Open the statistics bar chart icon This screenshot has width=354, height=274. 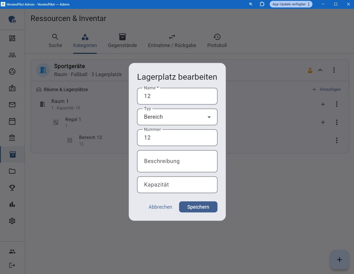tap(12, 204)
